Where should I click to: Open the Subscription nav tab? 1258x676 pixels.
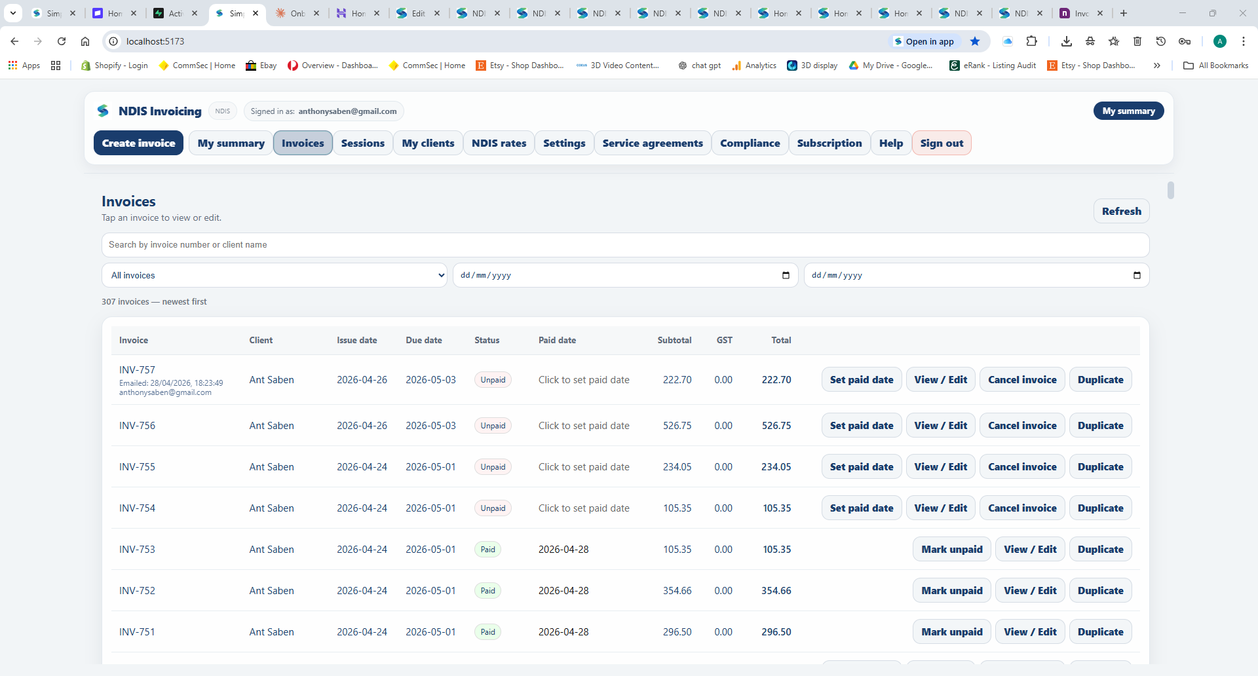pos(829,143)
